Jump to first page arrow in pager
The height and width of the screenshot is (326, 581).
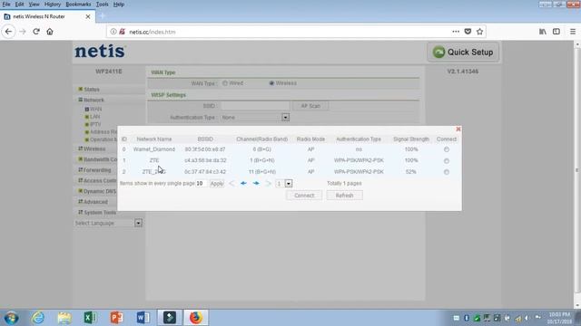tap(231, 183)
